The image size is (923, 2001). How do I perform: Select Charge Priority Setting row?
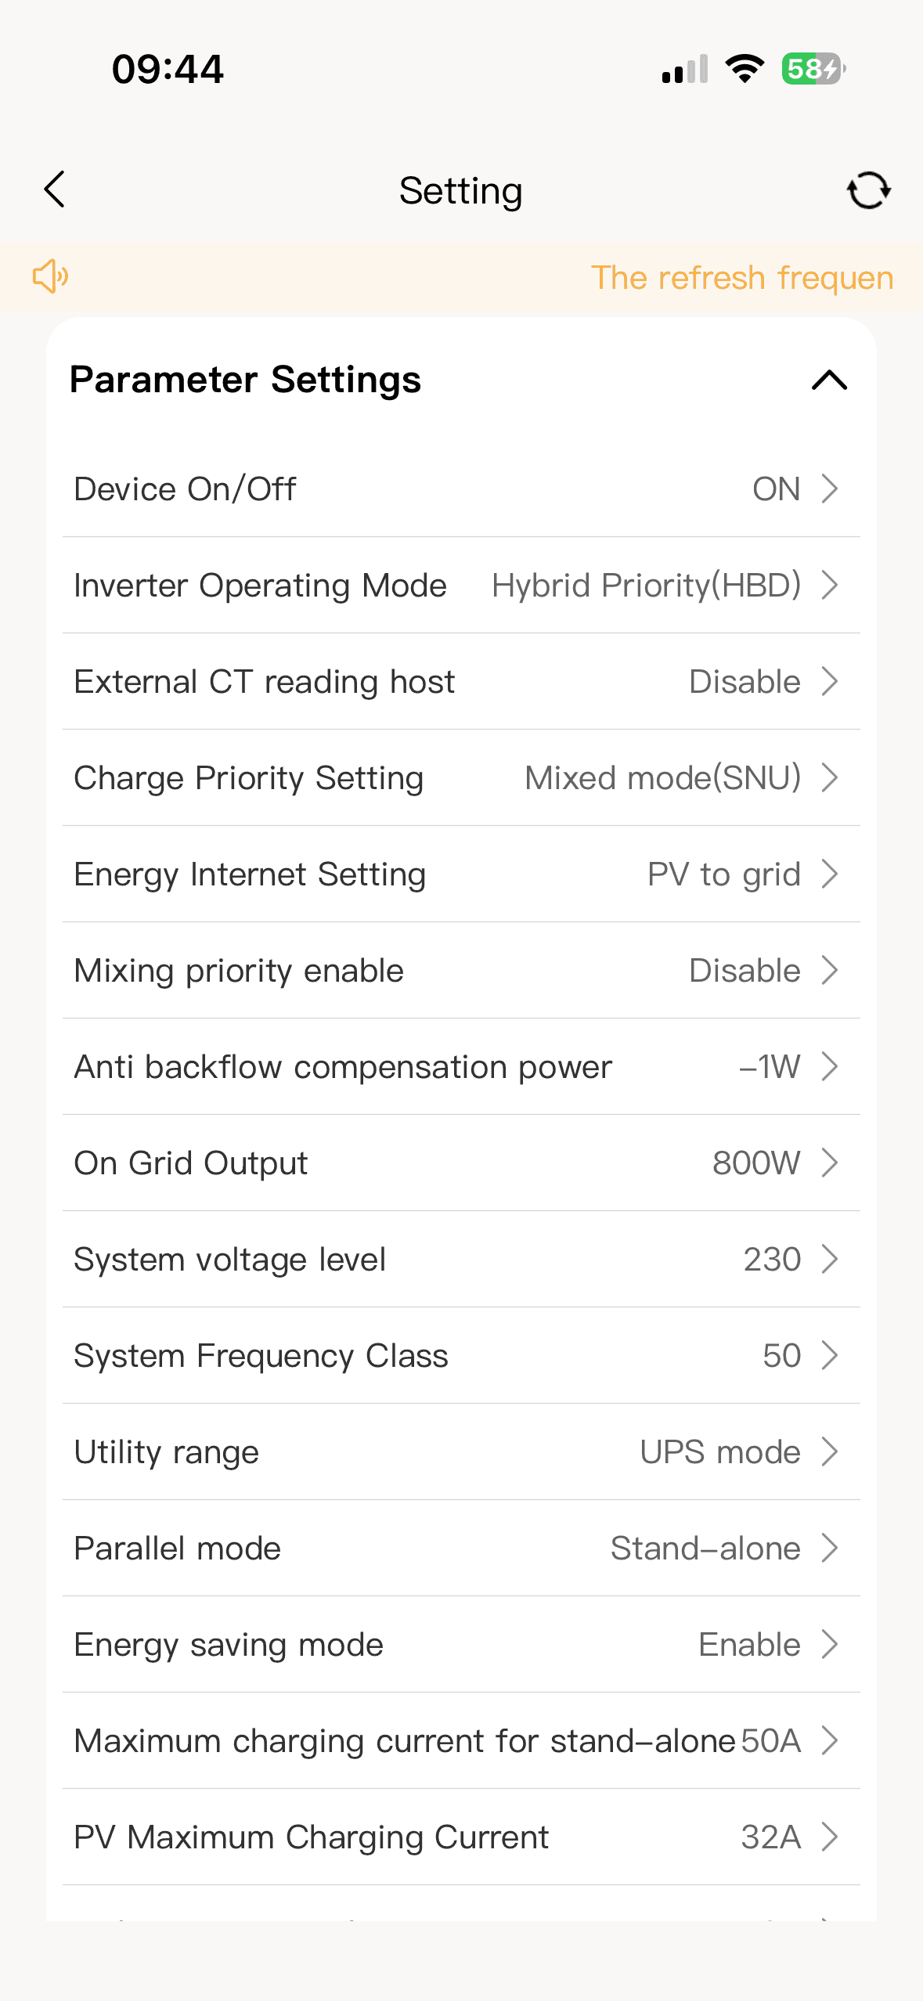click(460, 777)
